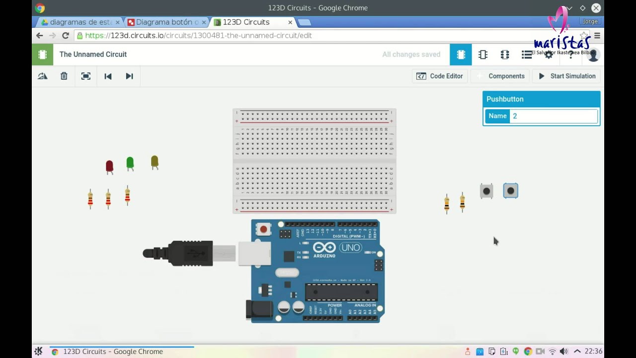Click the 123D Circuits green logo
Image resolution: width=636 pixels, height=358 pixels.
43,55
